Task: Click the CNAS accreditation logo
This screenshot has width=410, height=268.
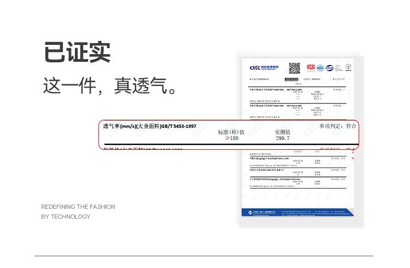Action: (x=330, y=68)
